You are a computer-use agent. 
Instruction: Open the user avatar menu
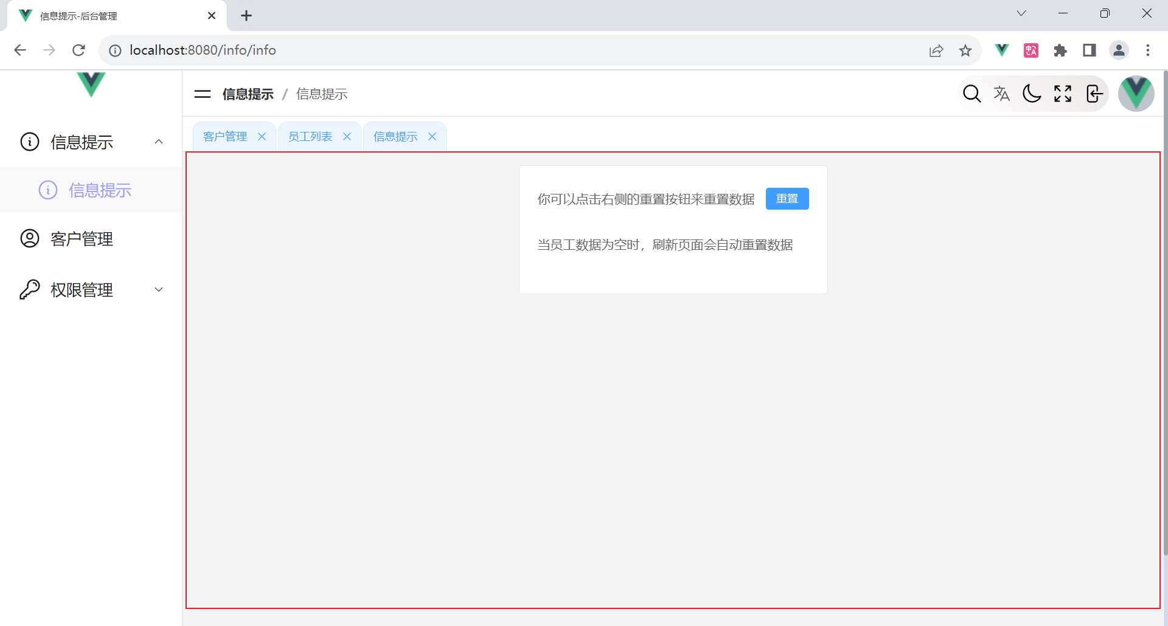point(1136,94)
